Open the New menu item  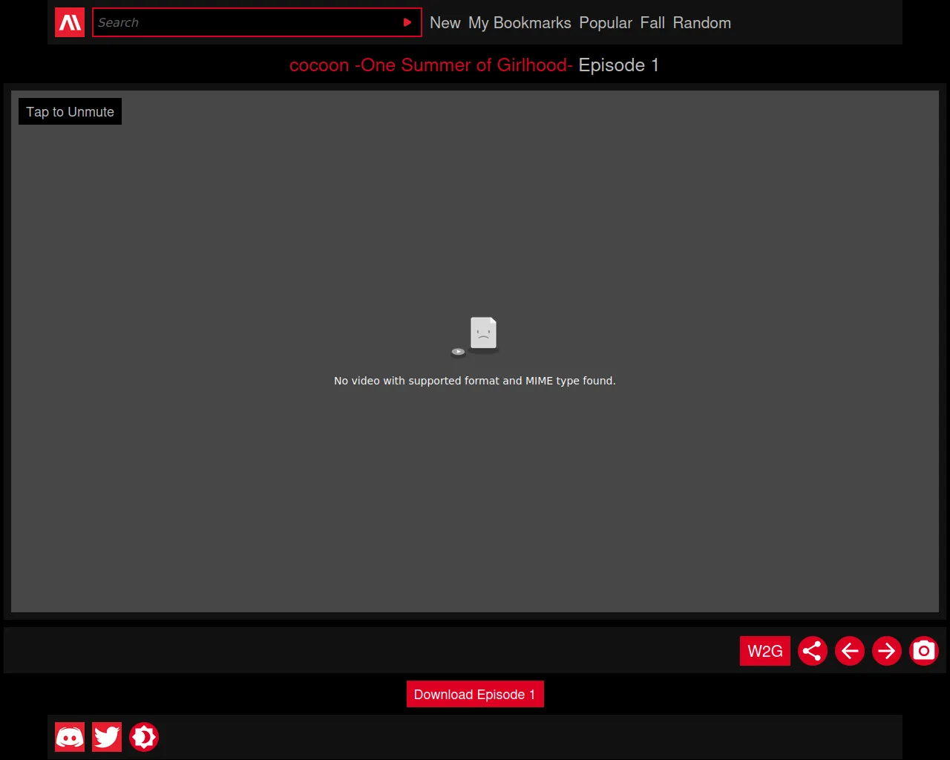tap(445, 23)
